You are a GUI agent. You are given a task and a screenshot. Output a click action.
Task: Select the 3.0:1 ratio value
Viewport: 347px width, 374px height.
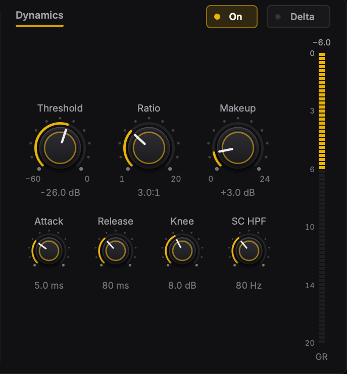148,192
